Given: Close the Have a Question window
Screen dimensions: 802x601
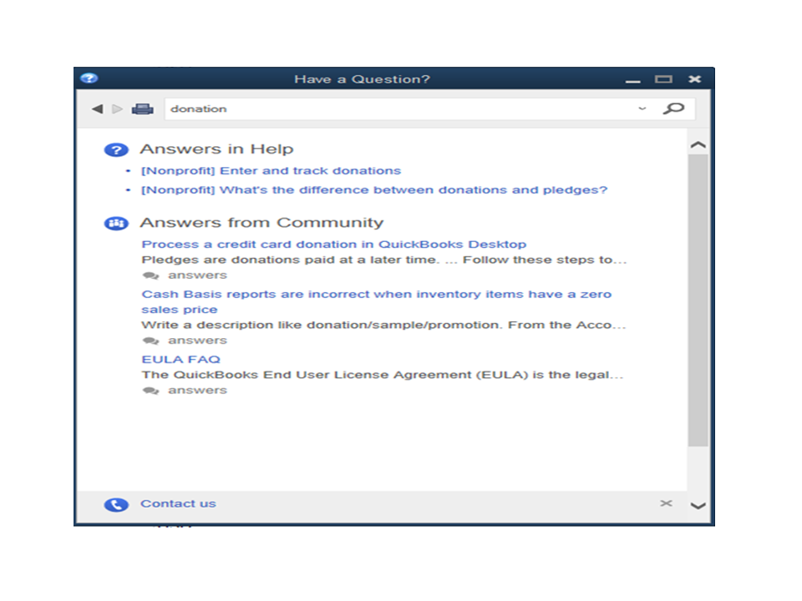Looking at the screenshot, I should (x=694, y=79).
